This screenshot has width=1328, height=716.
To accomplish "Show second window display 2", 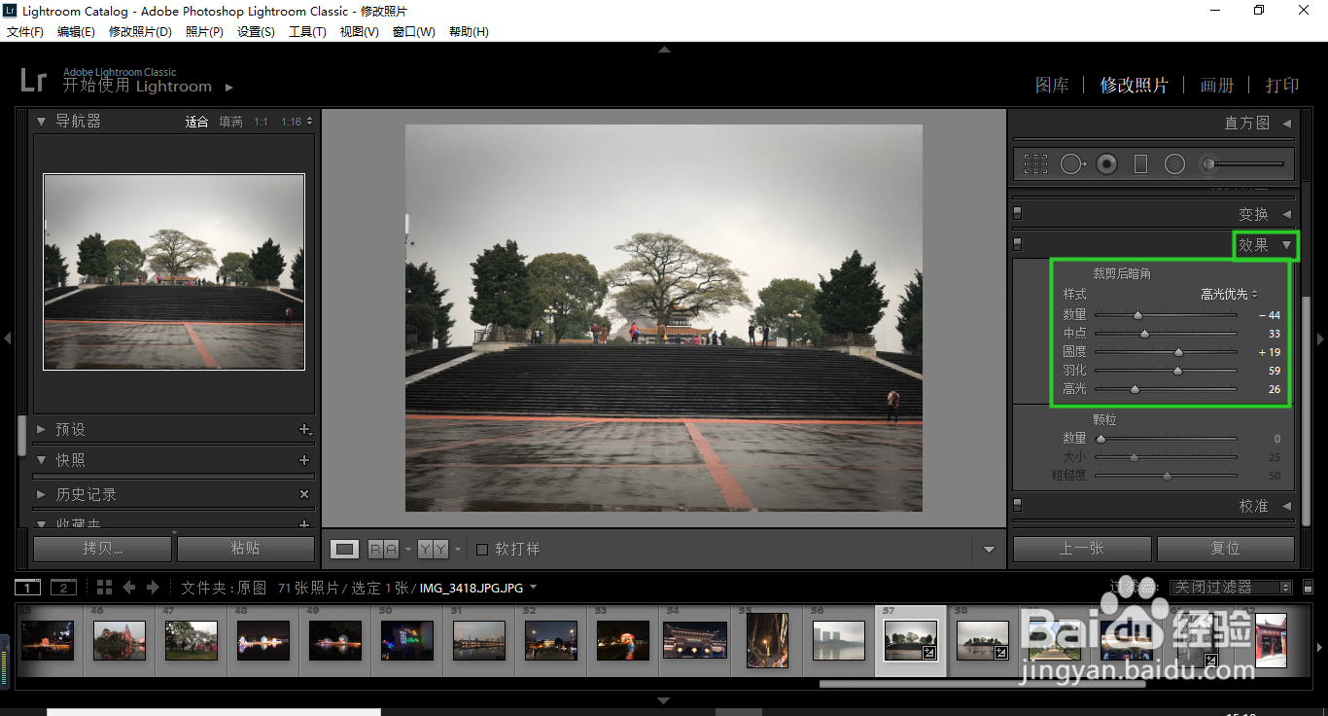I will [x=62, y=588].
